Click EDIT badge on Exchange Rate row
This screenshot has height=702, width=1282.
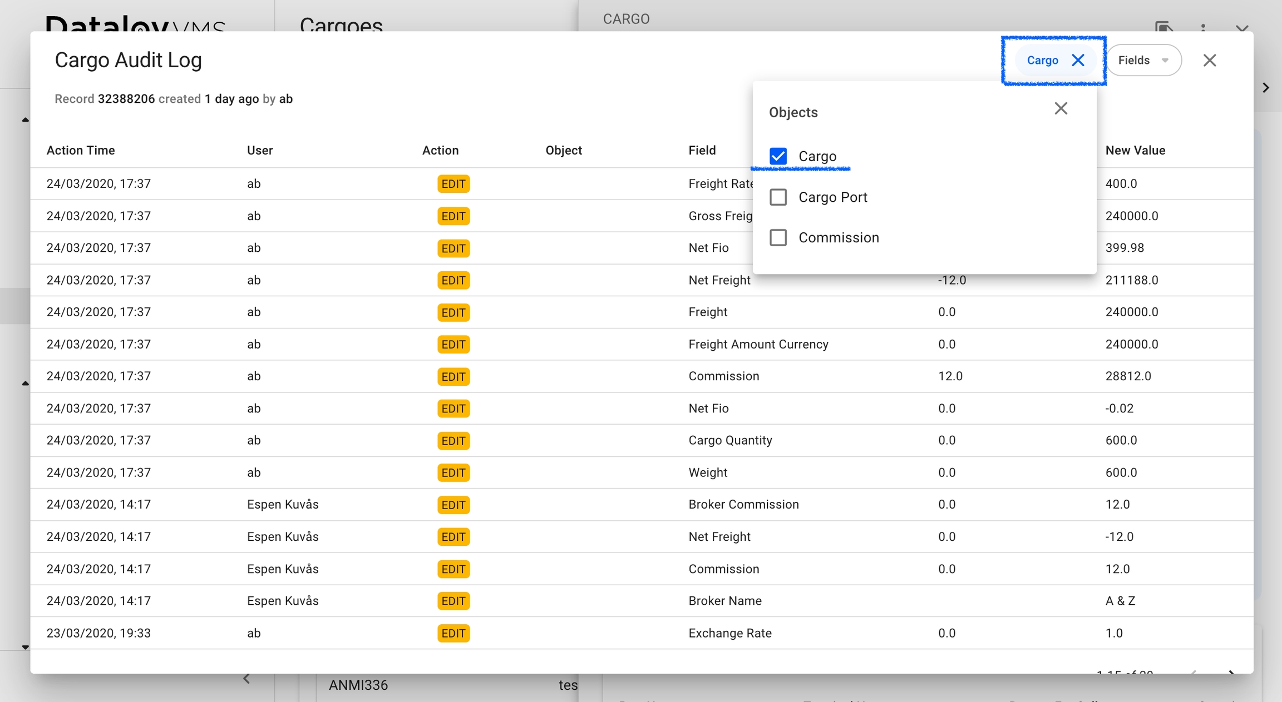click(453, 633)
